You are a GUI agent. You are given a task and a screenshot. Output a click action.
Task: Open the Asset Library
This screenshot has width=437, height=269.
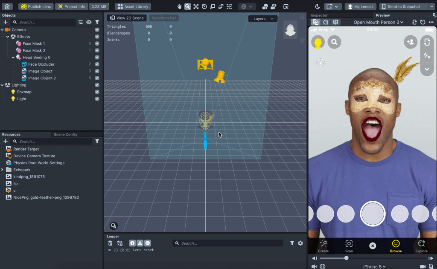[x=133, y=6]
